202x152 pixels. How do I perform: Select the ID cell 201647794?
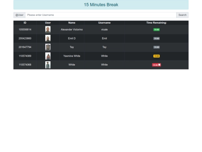[x=25, y=47]
